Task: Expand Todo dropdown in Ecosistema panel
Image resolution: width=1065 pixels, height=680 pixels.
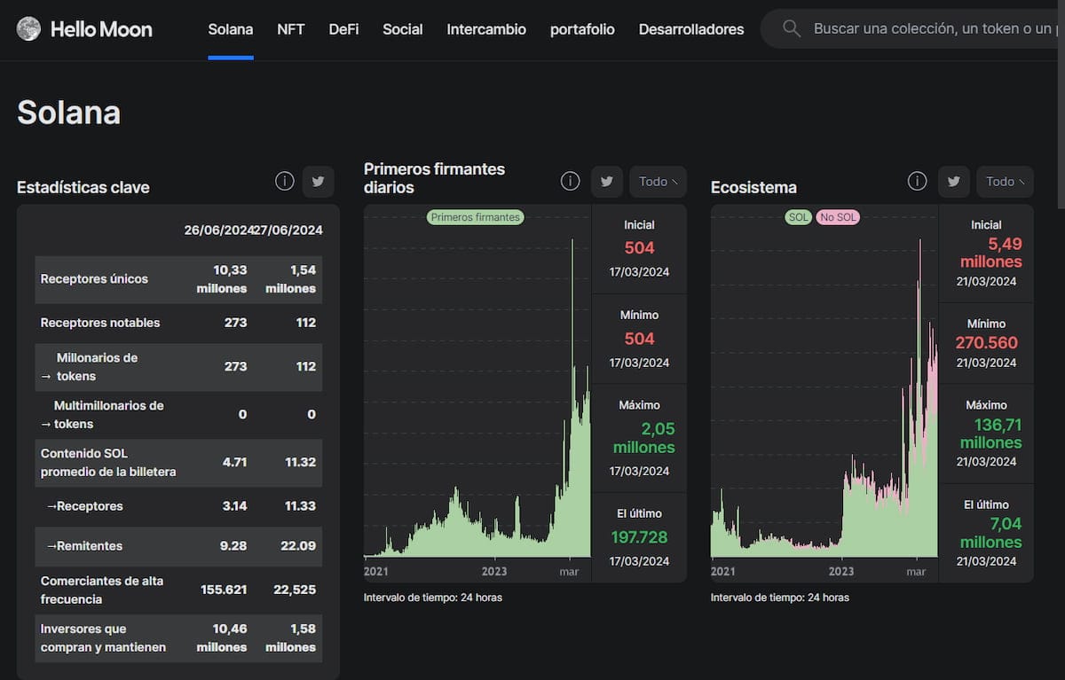Action: 1005,182
